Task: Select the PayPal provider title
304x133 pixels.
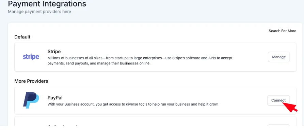Action: 55,98
